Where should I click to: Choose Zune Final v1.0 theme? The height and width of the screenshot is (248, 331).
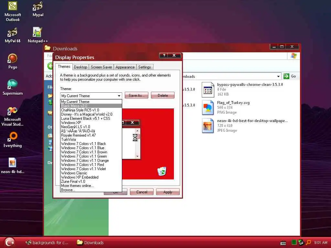pyautogui.click(x=91, y=181)
